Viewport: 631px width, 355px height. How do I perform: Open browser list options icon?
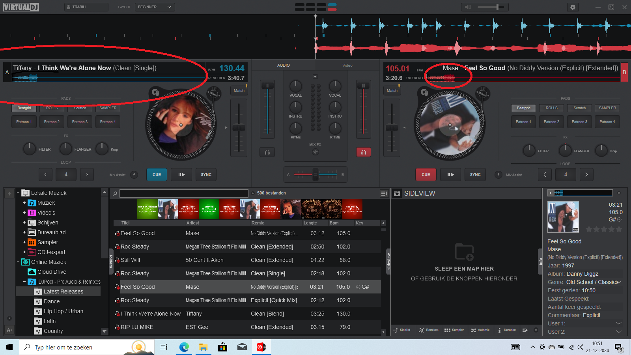pos(384,193)
